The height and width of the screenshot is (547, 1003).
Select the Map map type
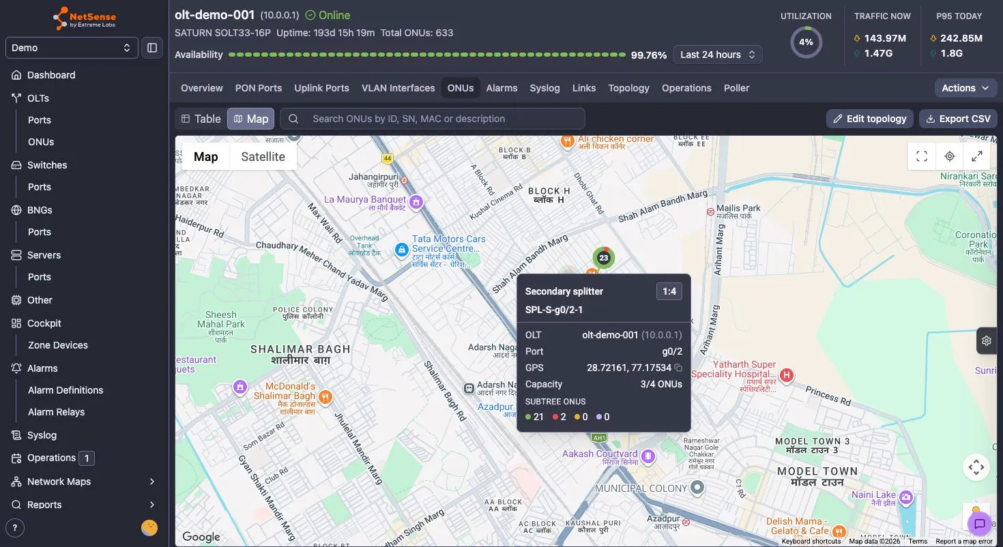click(x=206, y=156)
